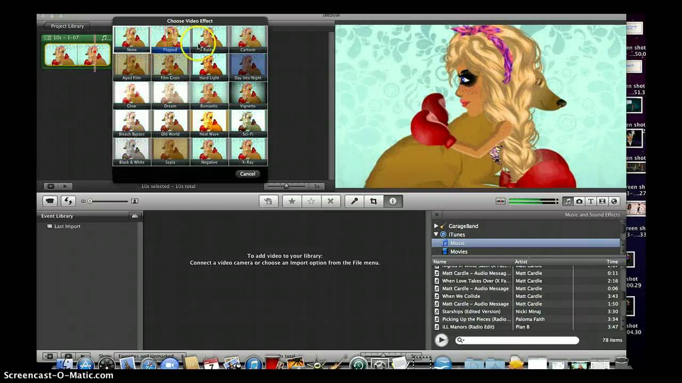Click the add selection to project icon
The image size is (682, 383).
(x=269, y=201)
